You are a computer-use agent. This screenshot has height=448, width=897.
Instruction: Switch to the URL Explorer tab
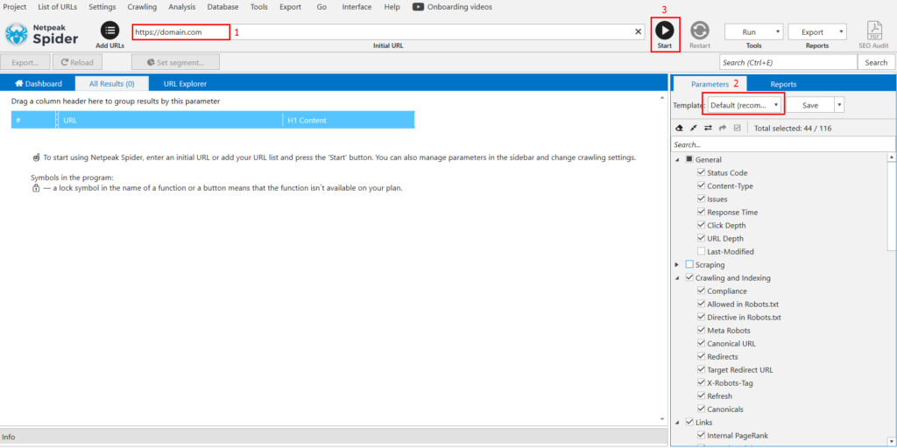[186, 83]
